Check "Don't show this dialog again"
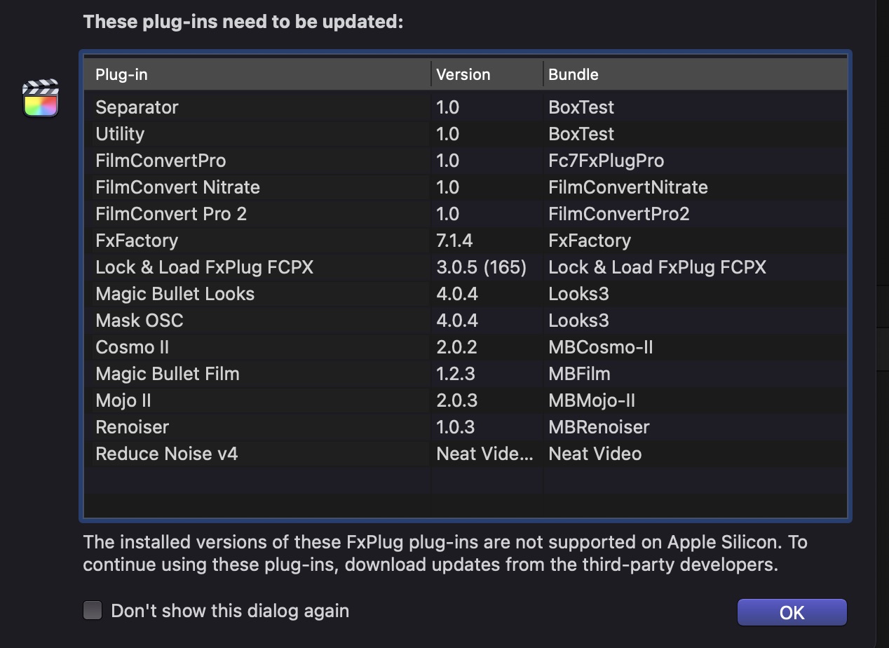This screenshot has height=648, width=889. pyautogui.click(x=93, y=610)
